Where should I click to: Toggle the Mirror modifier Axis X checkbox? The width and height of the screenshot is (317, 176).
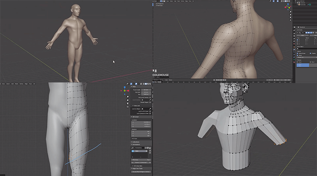pyautogui.click(x=297, y=40)
